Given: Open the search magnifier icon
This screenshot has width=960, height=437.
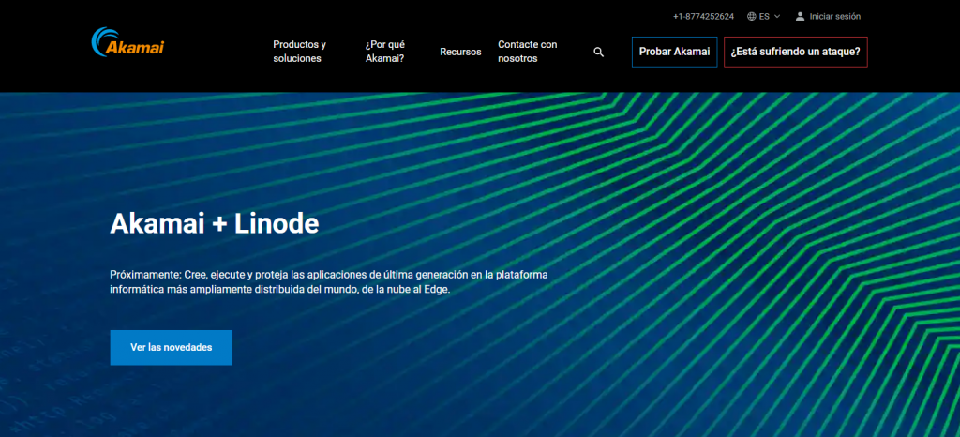Looking at the screenshot, I should pyautogui.click(x=599, y=52).
